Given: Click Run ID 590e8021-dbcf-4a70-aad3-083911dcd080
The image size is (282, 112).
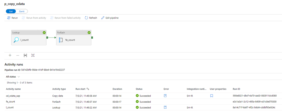Looking at the screenshot, I should (x=255, y=96).
